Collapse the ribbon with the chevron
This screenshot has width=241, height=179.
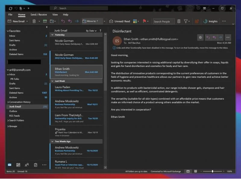tap(233, 24)
